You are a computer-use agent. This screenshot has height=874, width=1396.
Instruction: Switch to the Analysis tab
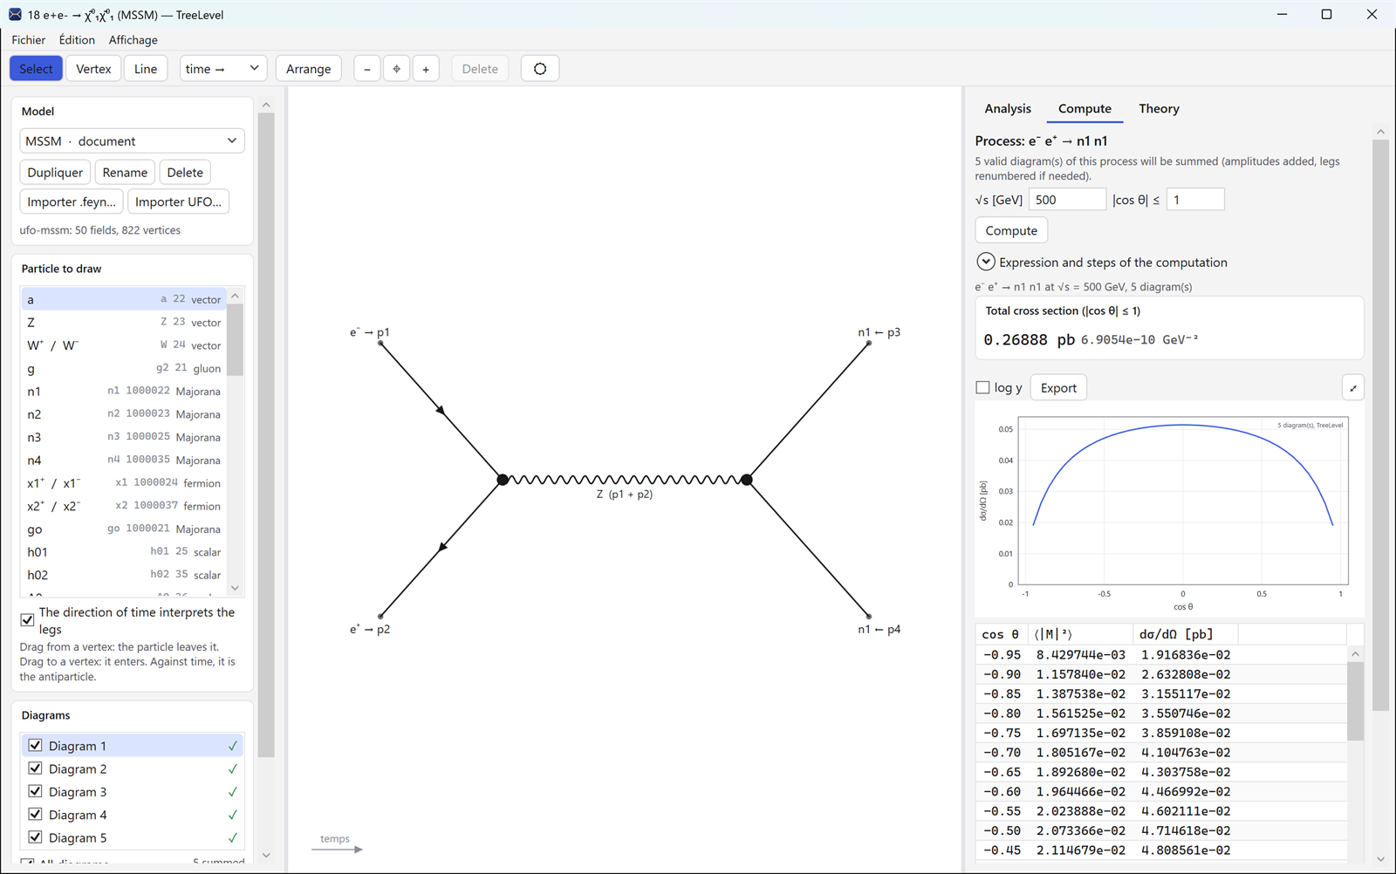coord(1008,109)
